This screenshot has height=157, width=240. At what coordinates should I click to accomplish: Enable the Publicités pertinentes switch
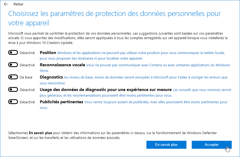pyautogui.click(x=13, y=102)
